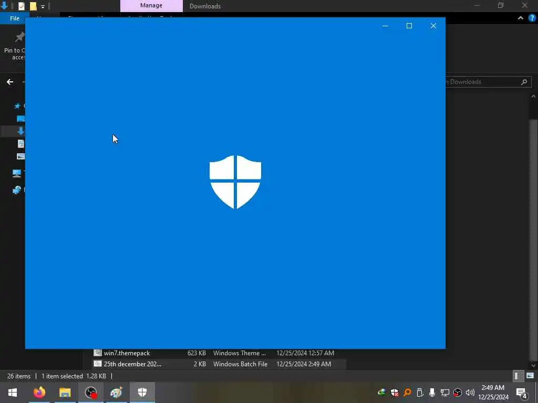Select the Manage ribbon tab

tap(151, 6)
